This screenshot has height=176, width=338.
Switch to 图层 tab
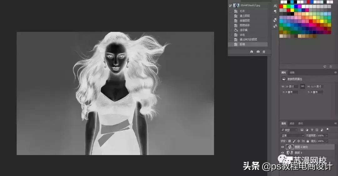(x=284, y=123)
